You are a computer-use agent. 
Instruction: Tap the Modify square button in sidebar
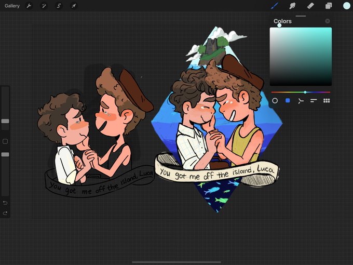5,141
